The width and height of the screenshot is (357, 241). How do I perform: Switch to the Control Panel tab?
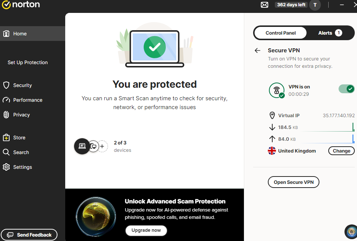280,33
